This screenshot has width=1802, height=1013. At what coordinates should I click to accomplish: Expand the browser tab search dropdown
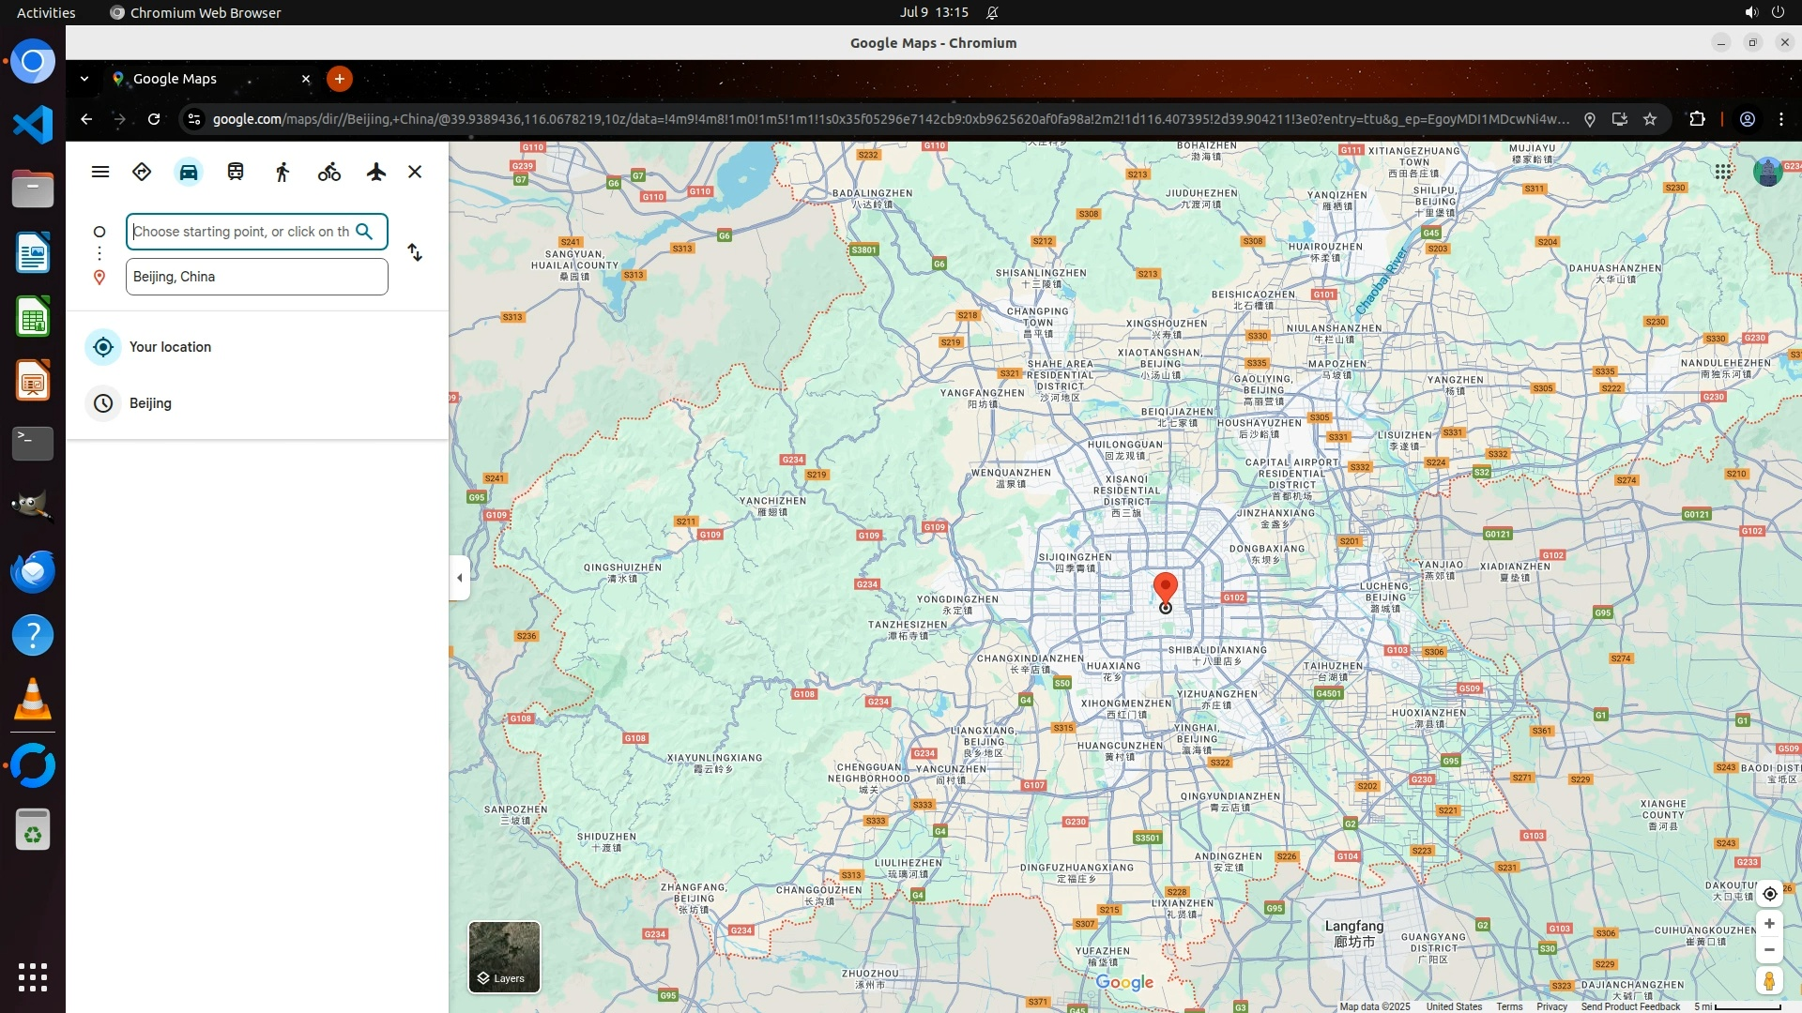pyautogui.click(x=84, y=79)
